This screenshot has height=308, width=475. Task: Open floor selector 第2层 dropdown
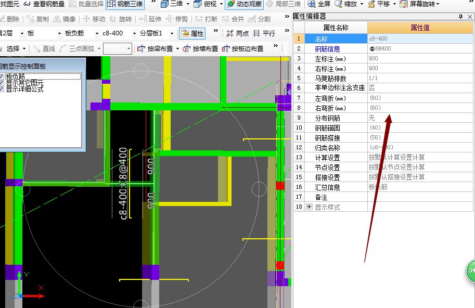[22, 33]
